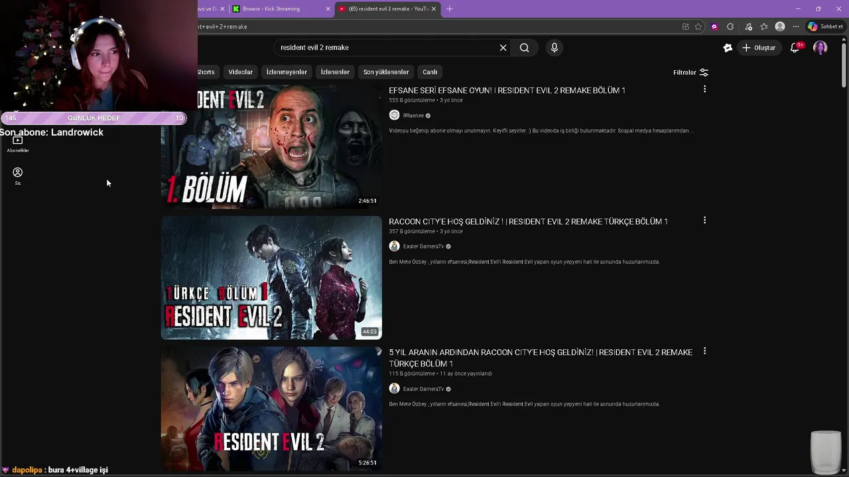Go to Easter GamersTv channel under 5 YIL video

click(423, 389)
